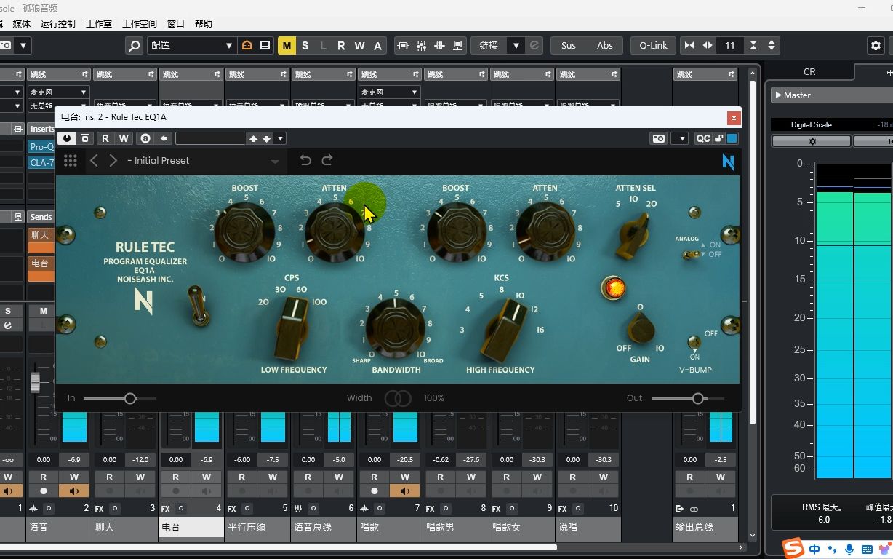Click the 链接 link button
The width and height of the screenshot is (893, 559).
click(489, 45)
